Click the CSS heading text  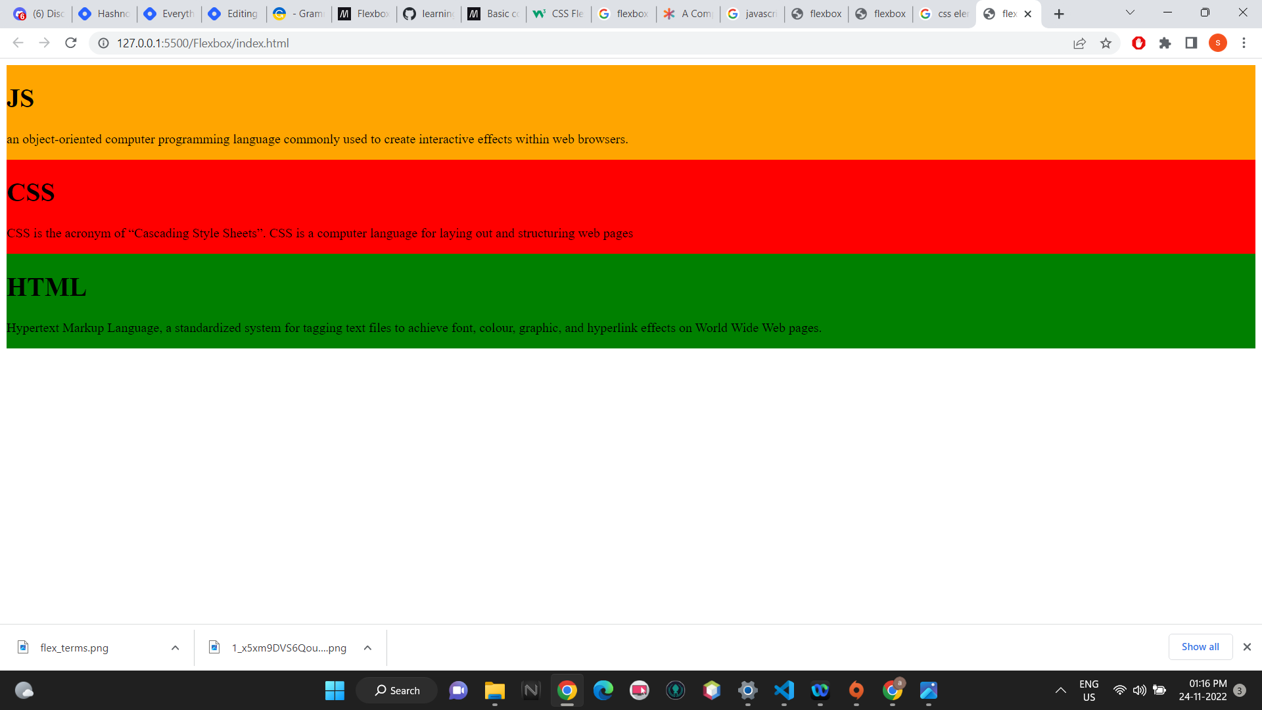tap(31, 193)
